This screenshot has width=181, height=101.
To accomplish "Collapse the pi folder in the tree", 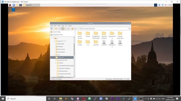I will point(53,38).
